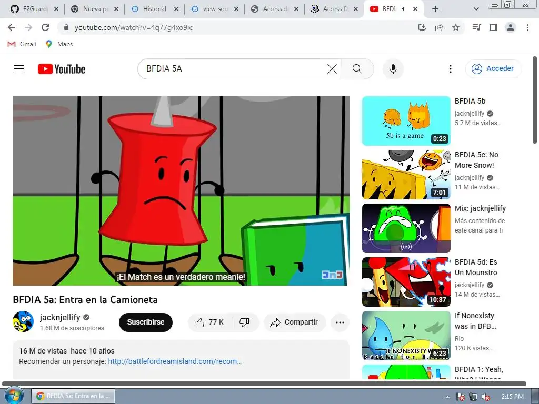
Task: Clear the BFDIA 5A search text
Action: (x=332, y=69)
